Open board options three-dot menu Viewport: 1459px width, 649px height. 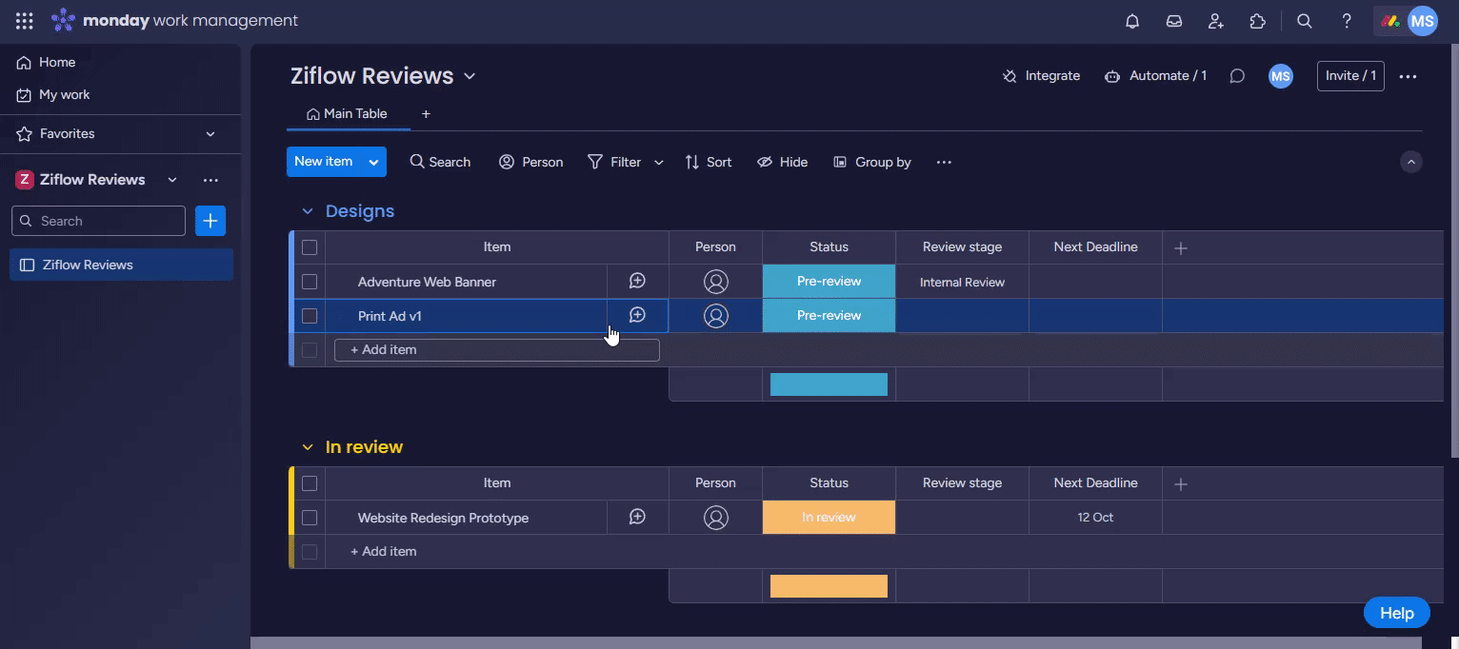pyautogui.click(x=1408, y=76)
